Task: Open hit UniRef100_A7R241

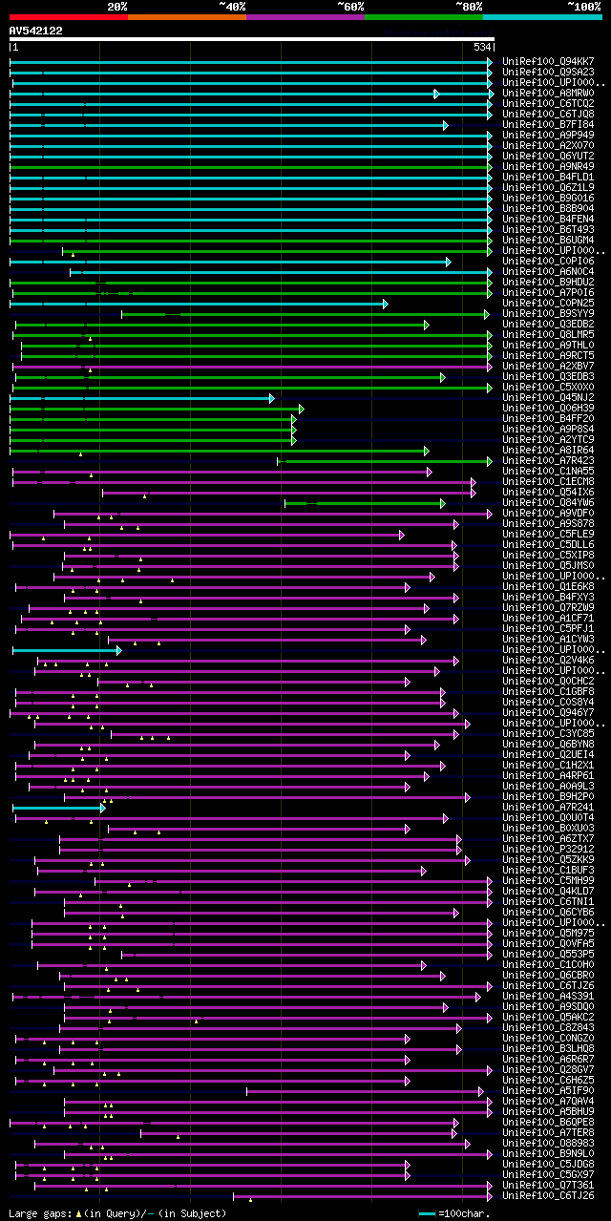Action: 550,807
